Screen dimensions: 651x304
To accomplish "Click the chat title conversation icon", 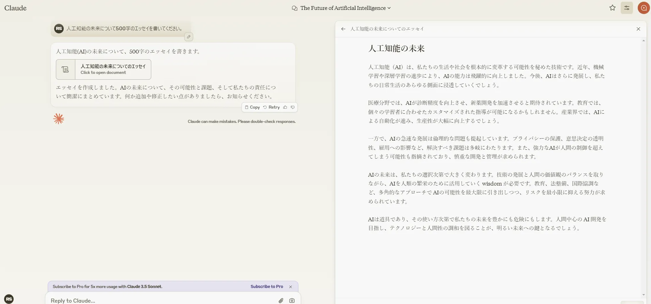I will 295,8.
